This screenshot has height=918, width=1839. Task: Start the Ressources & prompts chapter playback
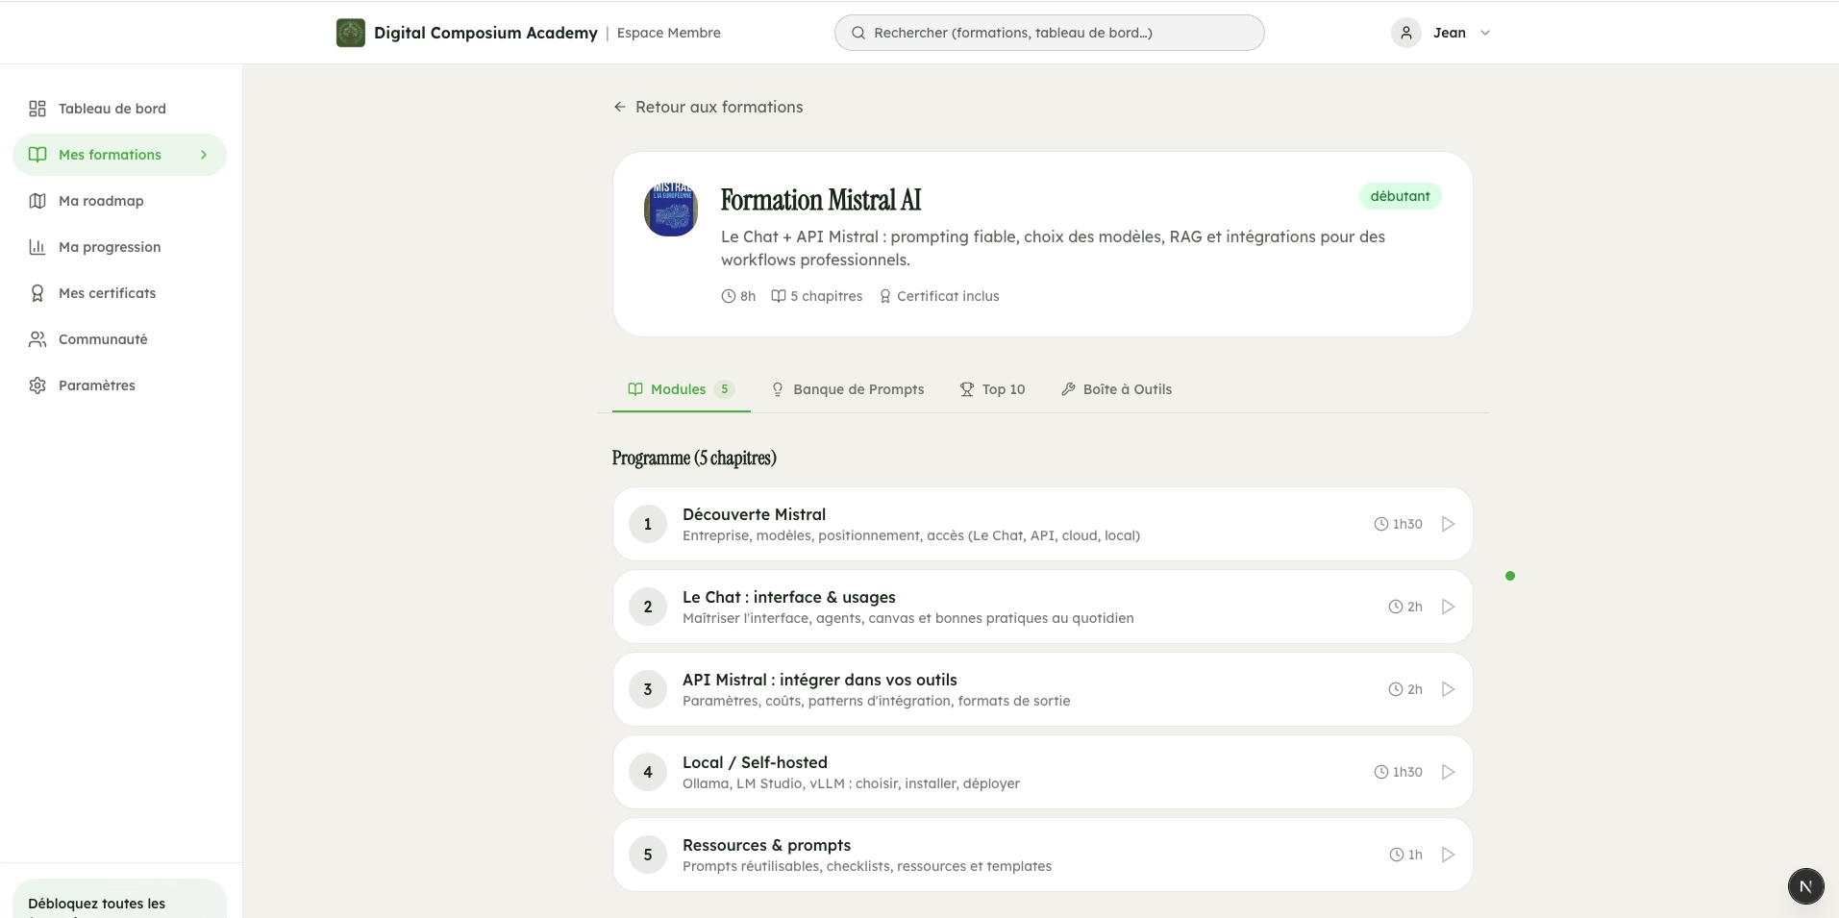click(x=1447, y=854)
